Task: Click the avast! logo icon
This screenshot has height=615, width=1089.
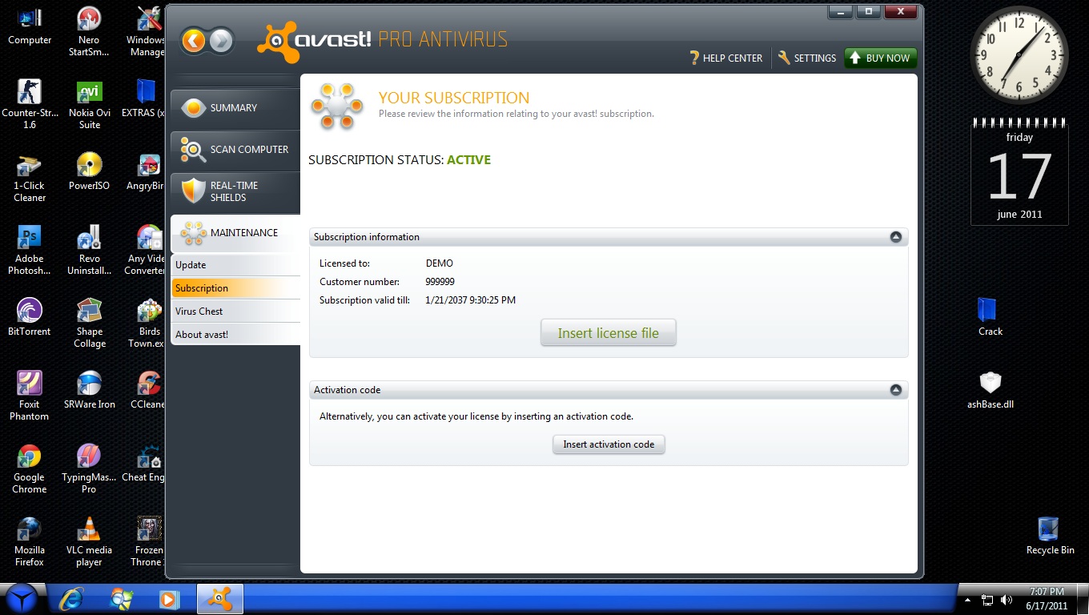Action: pos(278,42)
